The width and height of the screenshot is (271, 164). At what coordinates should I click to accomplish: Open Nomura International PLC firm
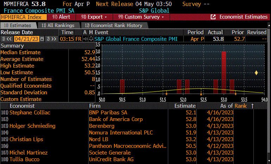click(121, 133)
